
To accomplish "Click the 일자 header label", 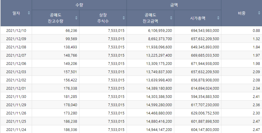I will coord(16,13).
